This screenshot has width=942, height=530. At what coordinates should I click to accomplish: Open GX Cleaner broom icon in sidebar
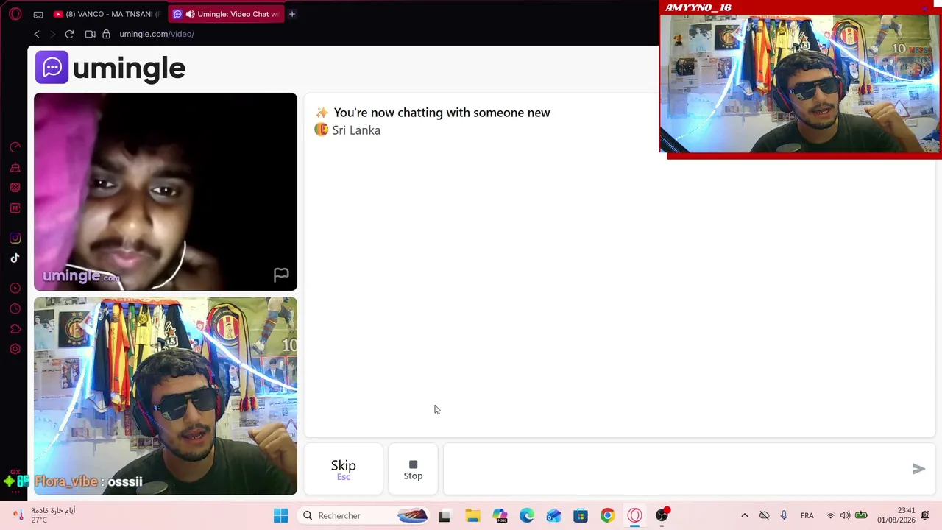point(15,168)
